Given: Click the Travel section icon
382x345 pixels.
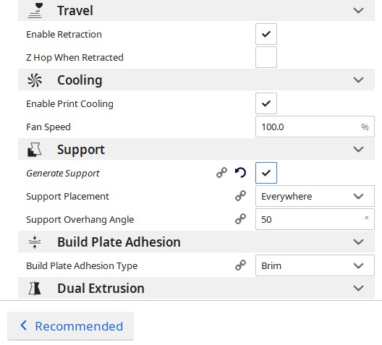Looking at the screenshot, I should pyautogui.click(x=35, y=10).
